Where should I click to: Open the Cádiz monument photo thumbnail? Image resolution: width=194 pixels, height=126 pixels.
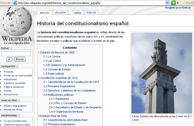[x=162, y=73]
